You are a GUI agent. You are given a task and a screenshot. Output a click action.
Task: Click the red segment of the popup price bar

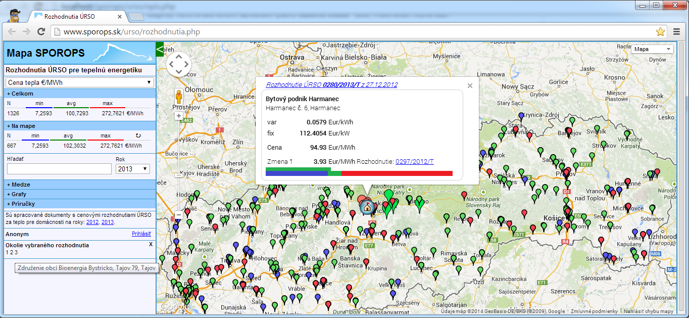pos(397,173)
